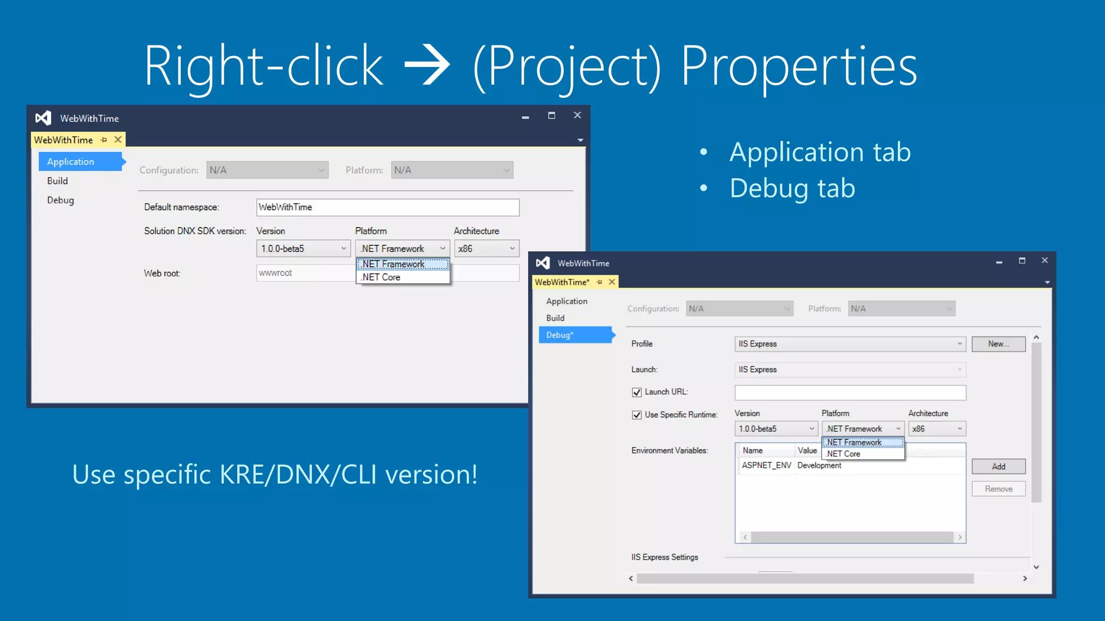The width and height of the screenshot is (1105, 621).
Task: Toggle the Launch URL checkbox
Action: 637,392
